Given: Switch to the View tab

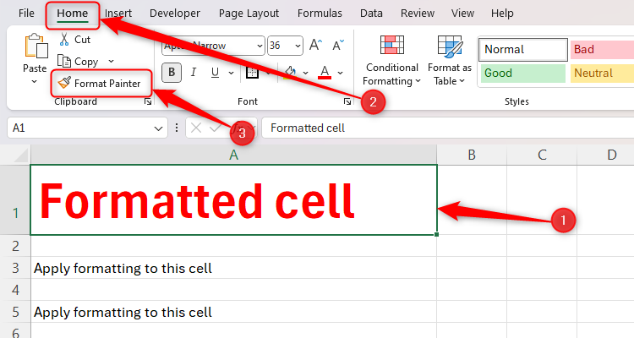Looking at the screenshot, I should point(462,14).
